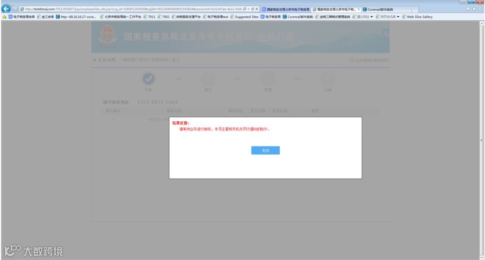
Task: Open the Suggested Sites bookmark
Action: [x=244, y=17]
